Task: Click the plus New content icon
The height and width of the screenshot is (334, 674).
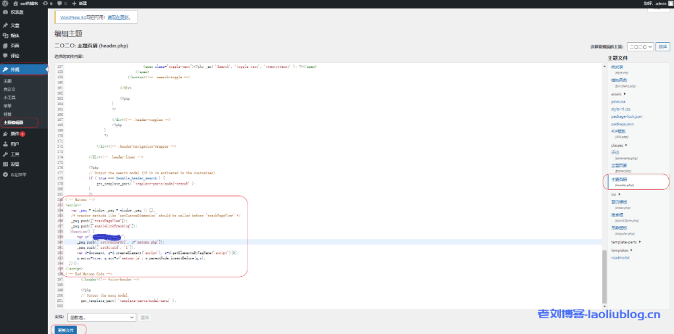Action: (x=74, y=3)
